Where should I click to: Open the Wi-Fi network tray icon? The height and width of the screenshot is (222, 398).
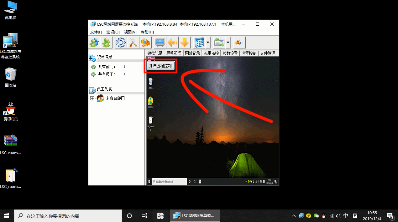tap(331, 216)
